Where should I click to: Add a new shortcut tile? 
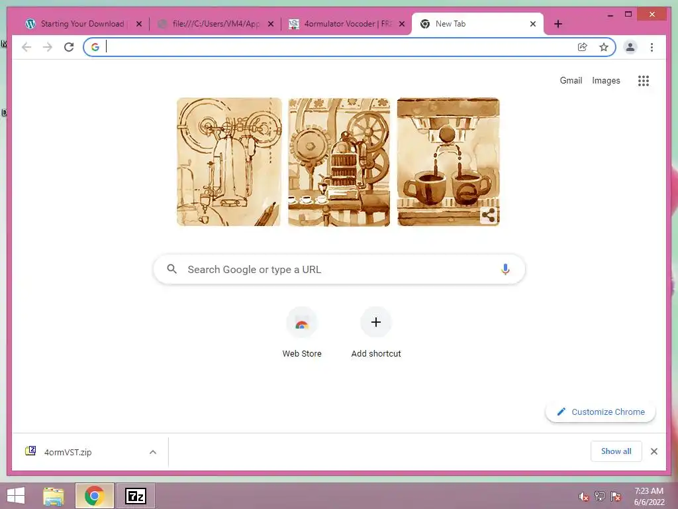376,333
